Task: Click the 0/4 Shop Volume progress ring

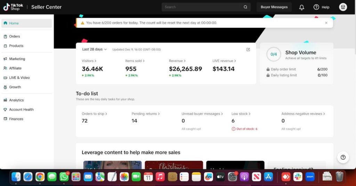Action: (274, 54)
